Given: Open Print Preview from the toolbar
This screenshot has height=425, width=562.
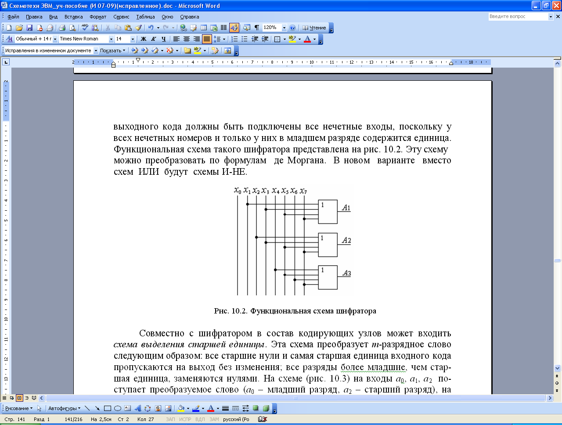Looking at the screenshot, I should coord(72,28).
